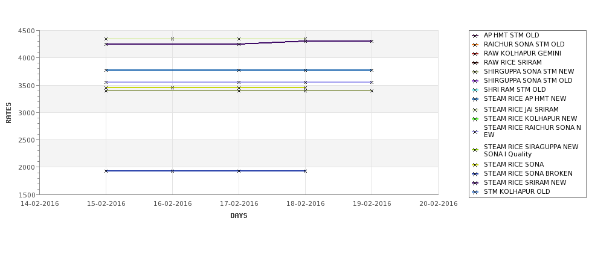Screen dimensions: 589x259
Task: Click the 16-02-2016 point on the 1900 line
Action: pyautogui.click(x=172, y=171)
